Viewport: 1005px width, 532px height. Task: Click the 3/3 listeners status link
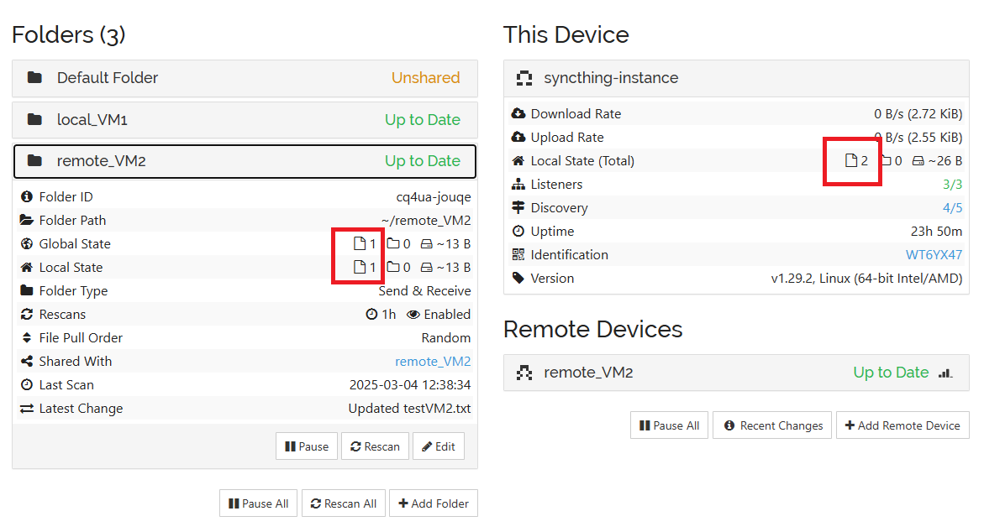tap(952, 185)
